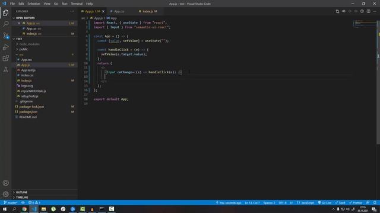Open File Explorer from the taskbar
Screen dimensions: 380x213
(43, 209)
